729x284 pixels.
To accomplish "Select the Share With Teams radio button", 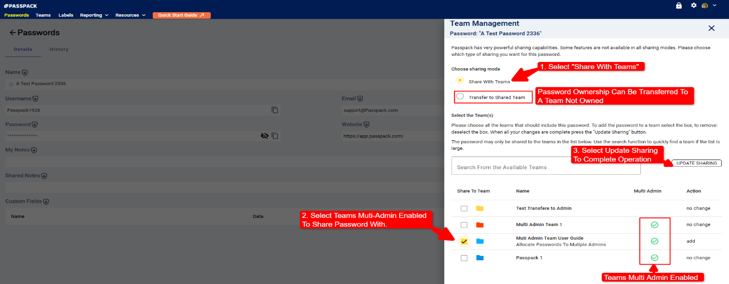I will pyautogui.click(x=460, y=80).
